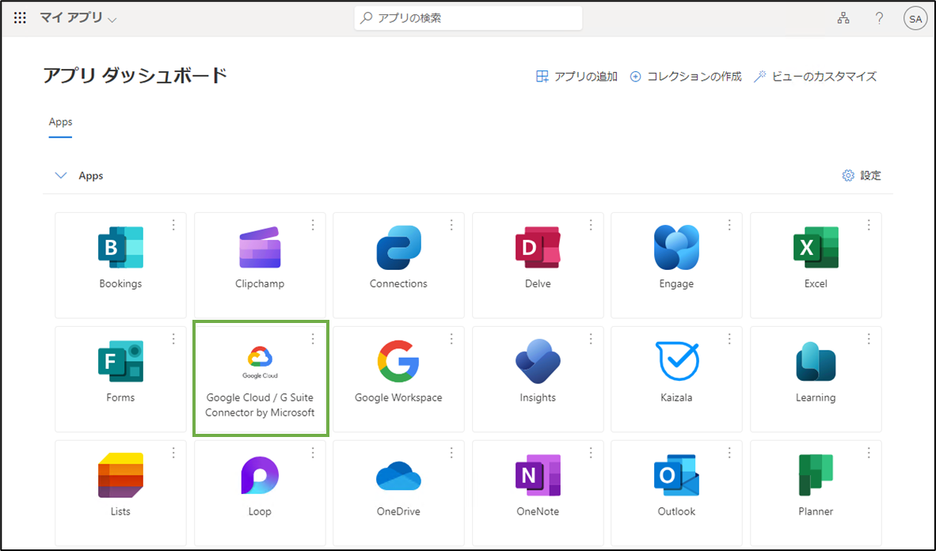This screenshot has width=936, height=551.
Task: Click アプリの追加 button
Action: (x=576, y=77)
